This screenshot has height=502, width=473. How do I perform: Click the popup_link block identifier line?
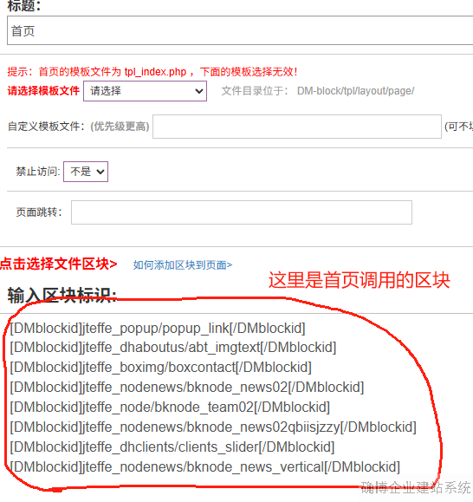coord(158,328)
